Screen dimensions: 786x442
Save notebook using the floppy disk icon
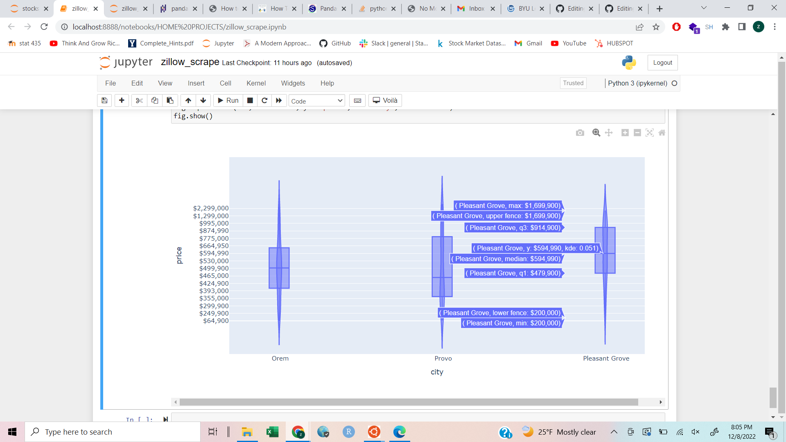pos(104,101)
